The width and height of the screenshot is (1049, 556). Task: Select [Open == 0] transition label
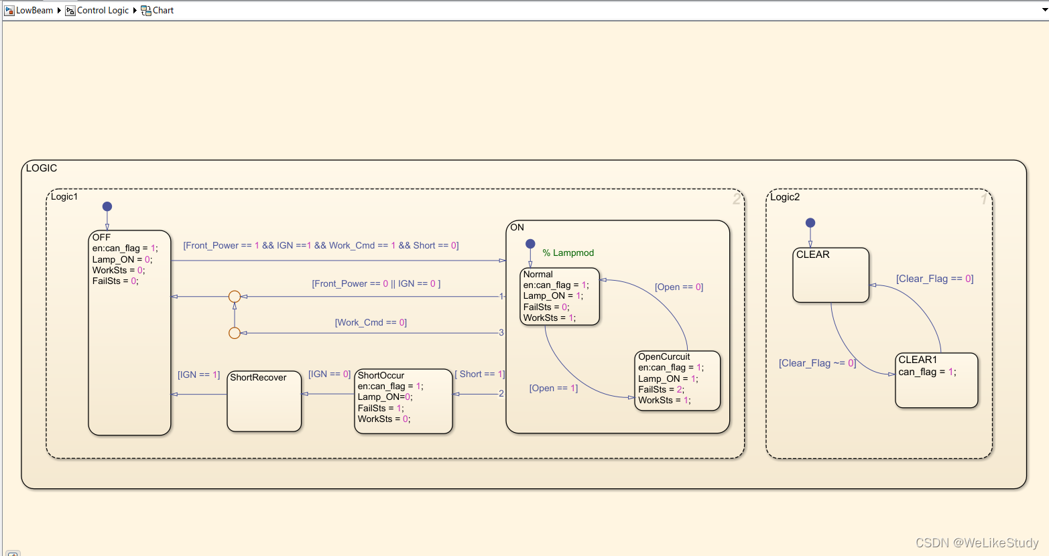point(679,287)
